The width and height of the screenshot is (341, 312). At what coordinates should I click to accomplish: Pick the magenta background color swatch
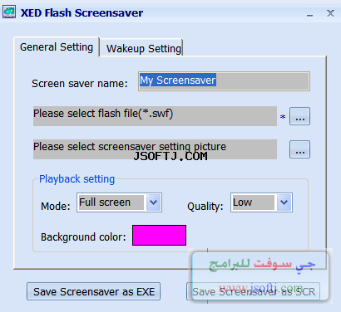click(159, 235)
